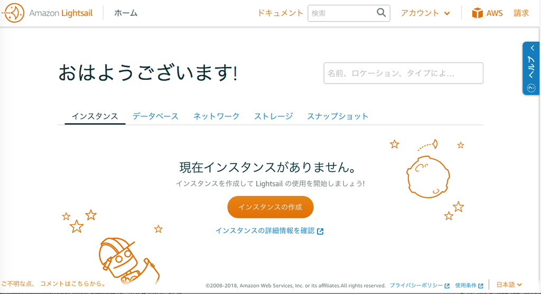Image resolution: width=541 pixels, height=294 pixels.
Task: Click the Amazon Lightsail logo icon
Action: point(13,13)
